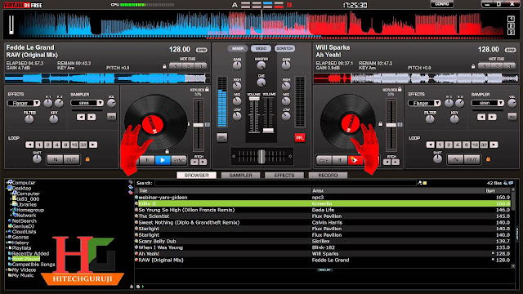Click the crossfader handle in the mixer

tap(261, 156)
